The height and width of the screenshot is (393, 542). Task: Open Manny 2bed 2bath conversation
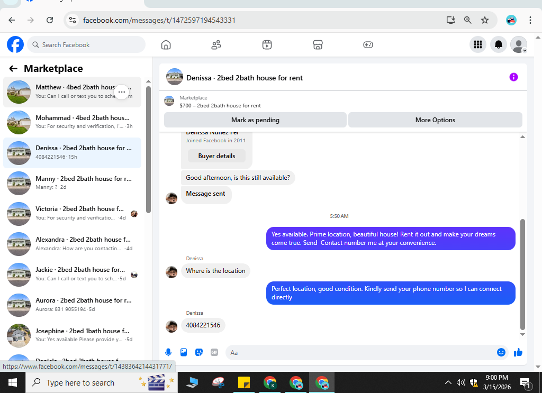(72, 183)
